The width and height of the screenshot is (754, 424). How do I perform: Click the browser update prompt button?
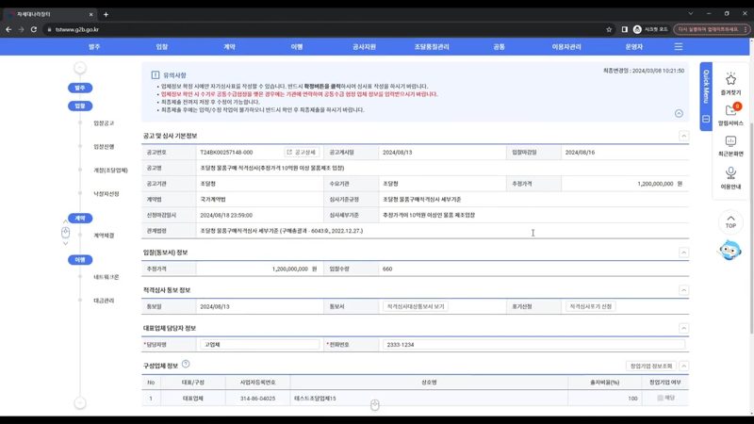[711, 29]
